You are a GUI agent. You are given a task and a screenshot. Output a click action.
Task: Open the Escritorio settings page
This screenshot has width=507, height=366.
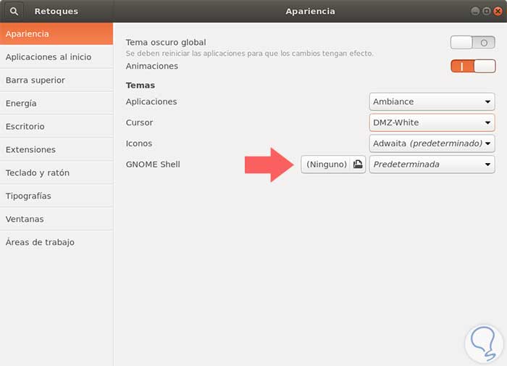(x=56, y=126)
